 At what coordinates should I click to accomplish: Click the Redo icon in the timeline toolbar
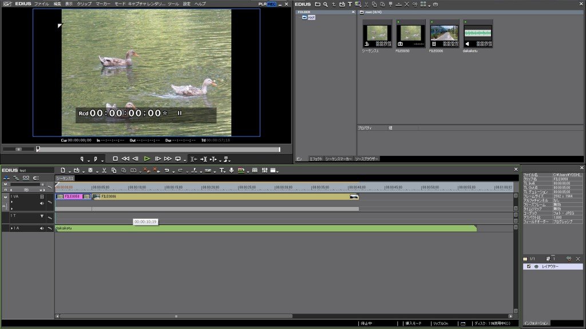tap(180, 170)
